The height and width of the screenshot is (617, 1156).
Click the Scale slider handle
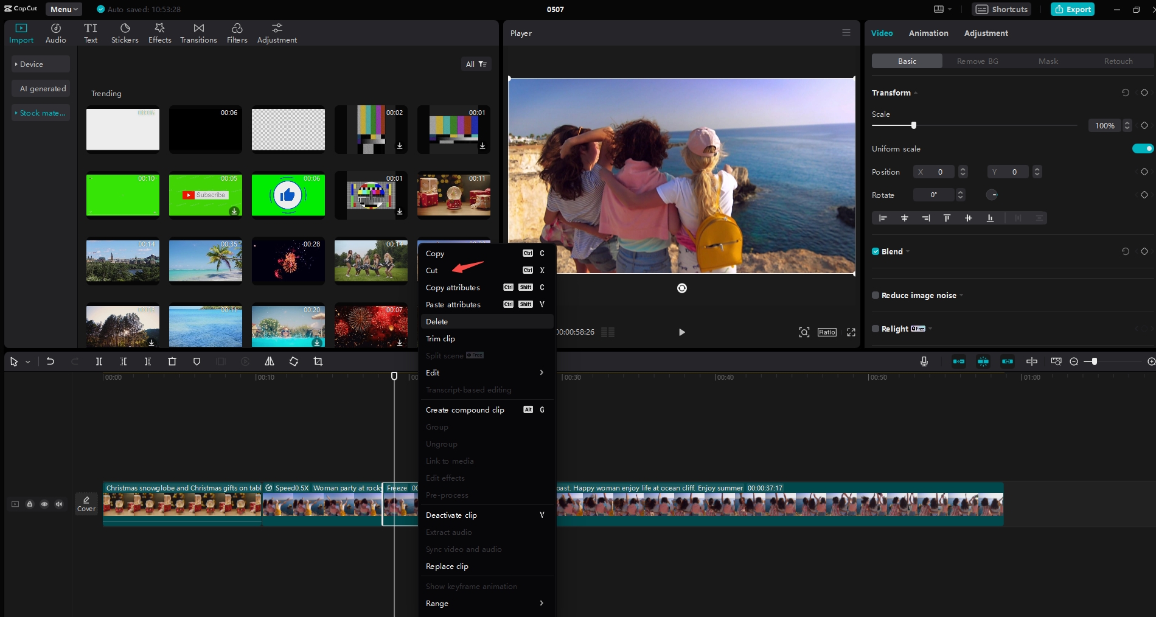(x=913, y=125)
